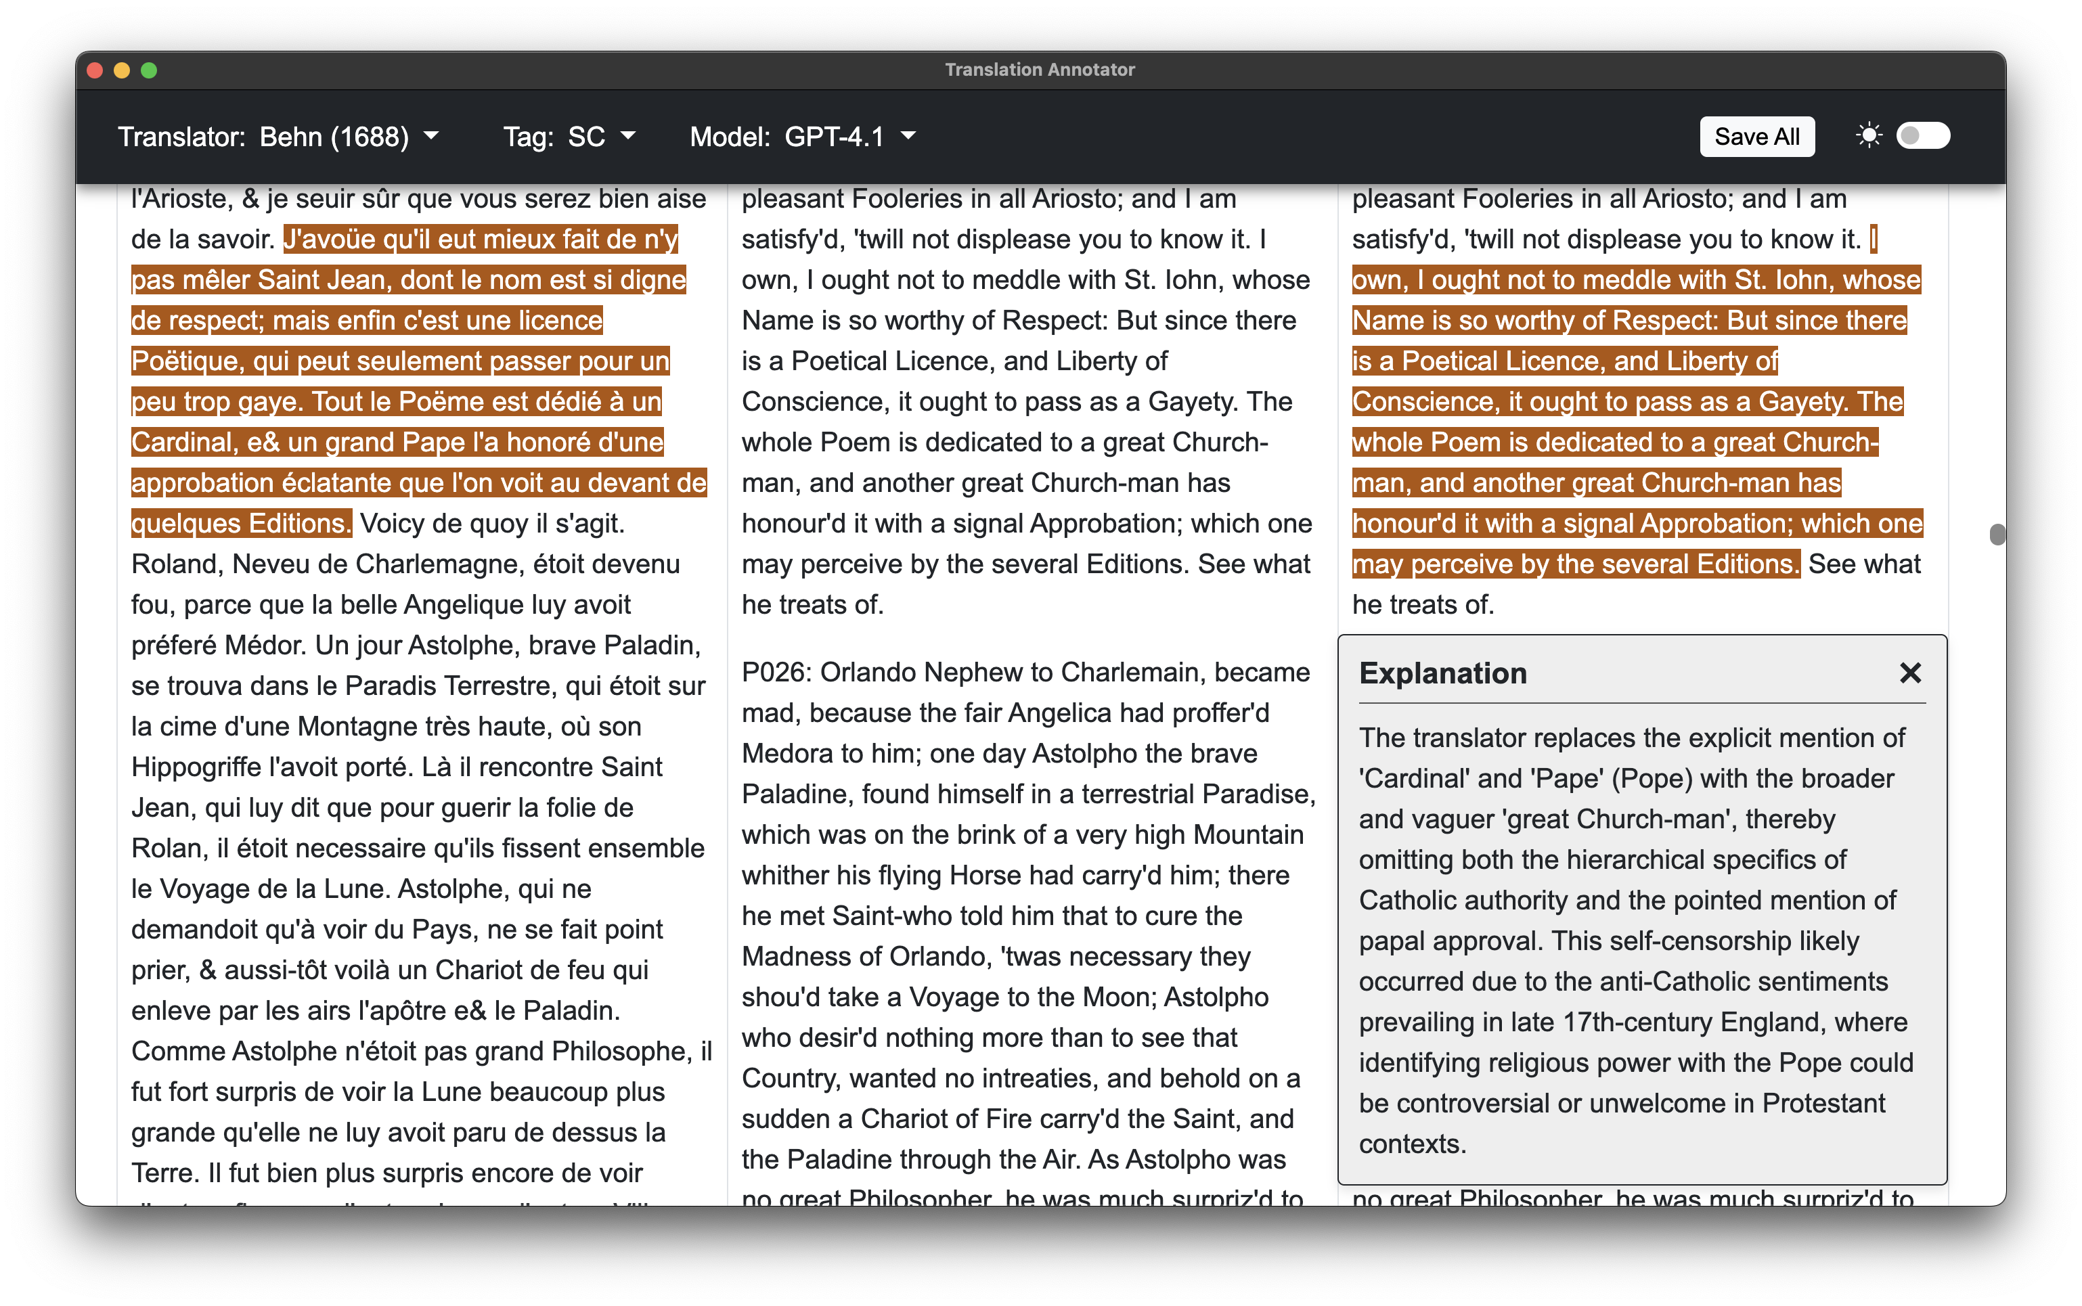Open the Model GPT-4.1 dropdown
Viewport: 2082px width, 1306px height.
tap(803, 137)
